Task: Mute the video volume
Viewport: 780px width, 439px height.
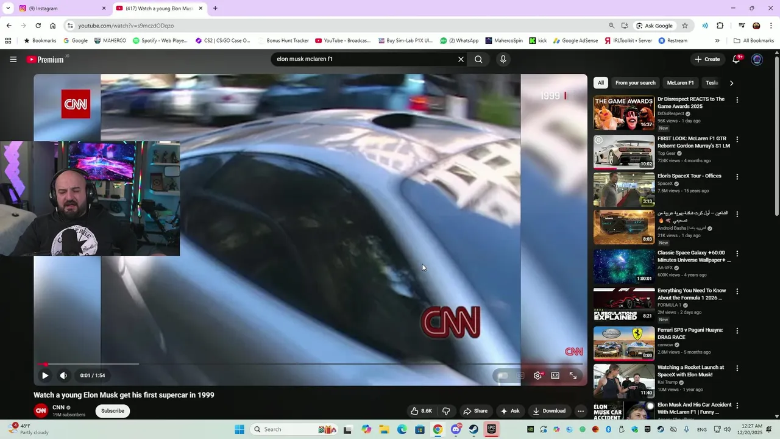Action: click(63, 376)
